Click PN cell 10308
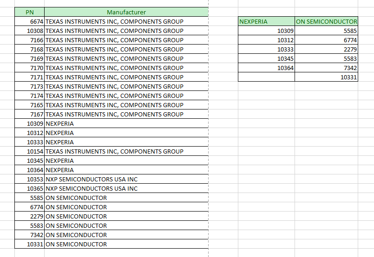Screen dimensions: 374x257 30,31
